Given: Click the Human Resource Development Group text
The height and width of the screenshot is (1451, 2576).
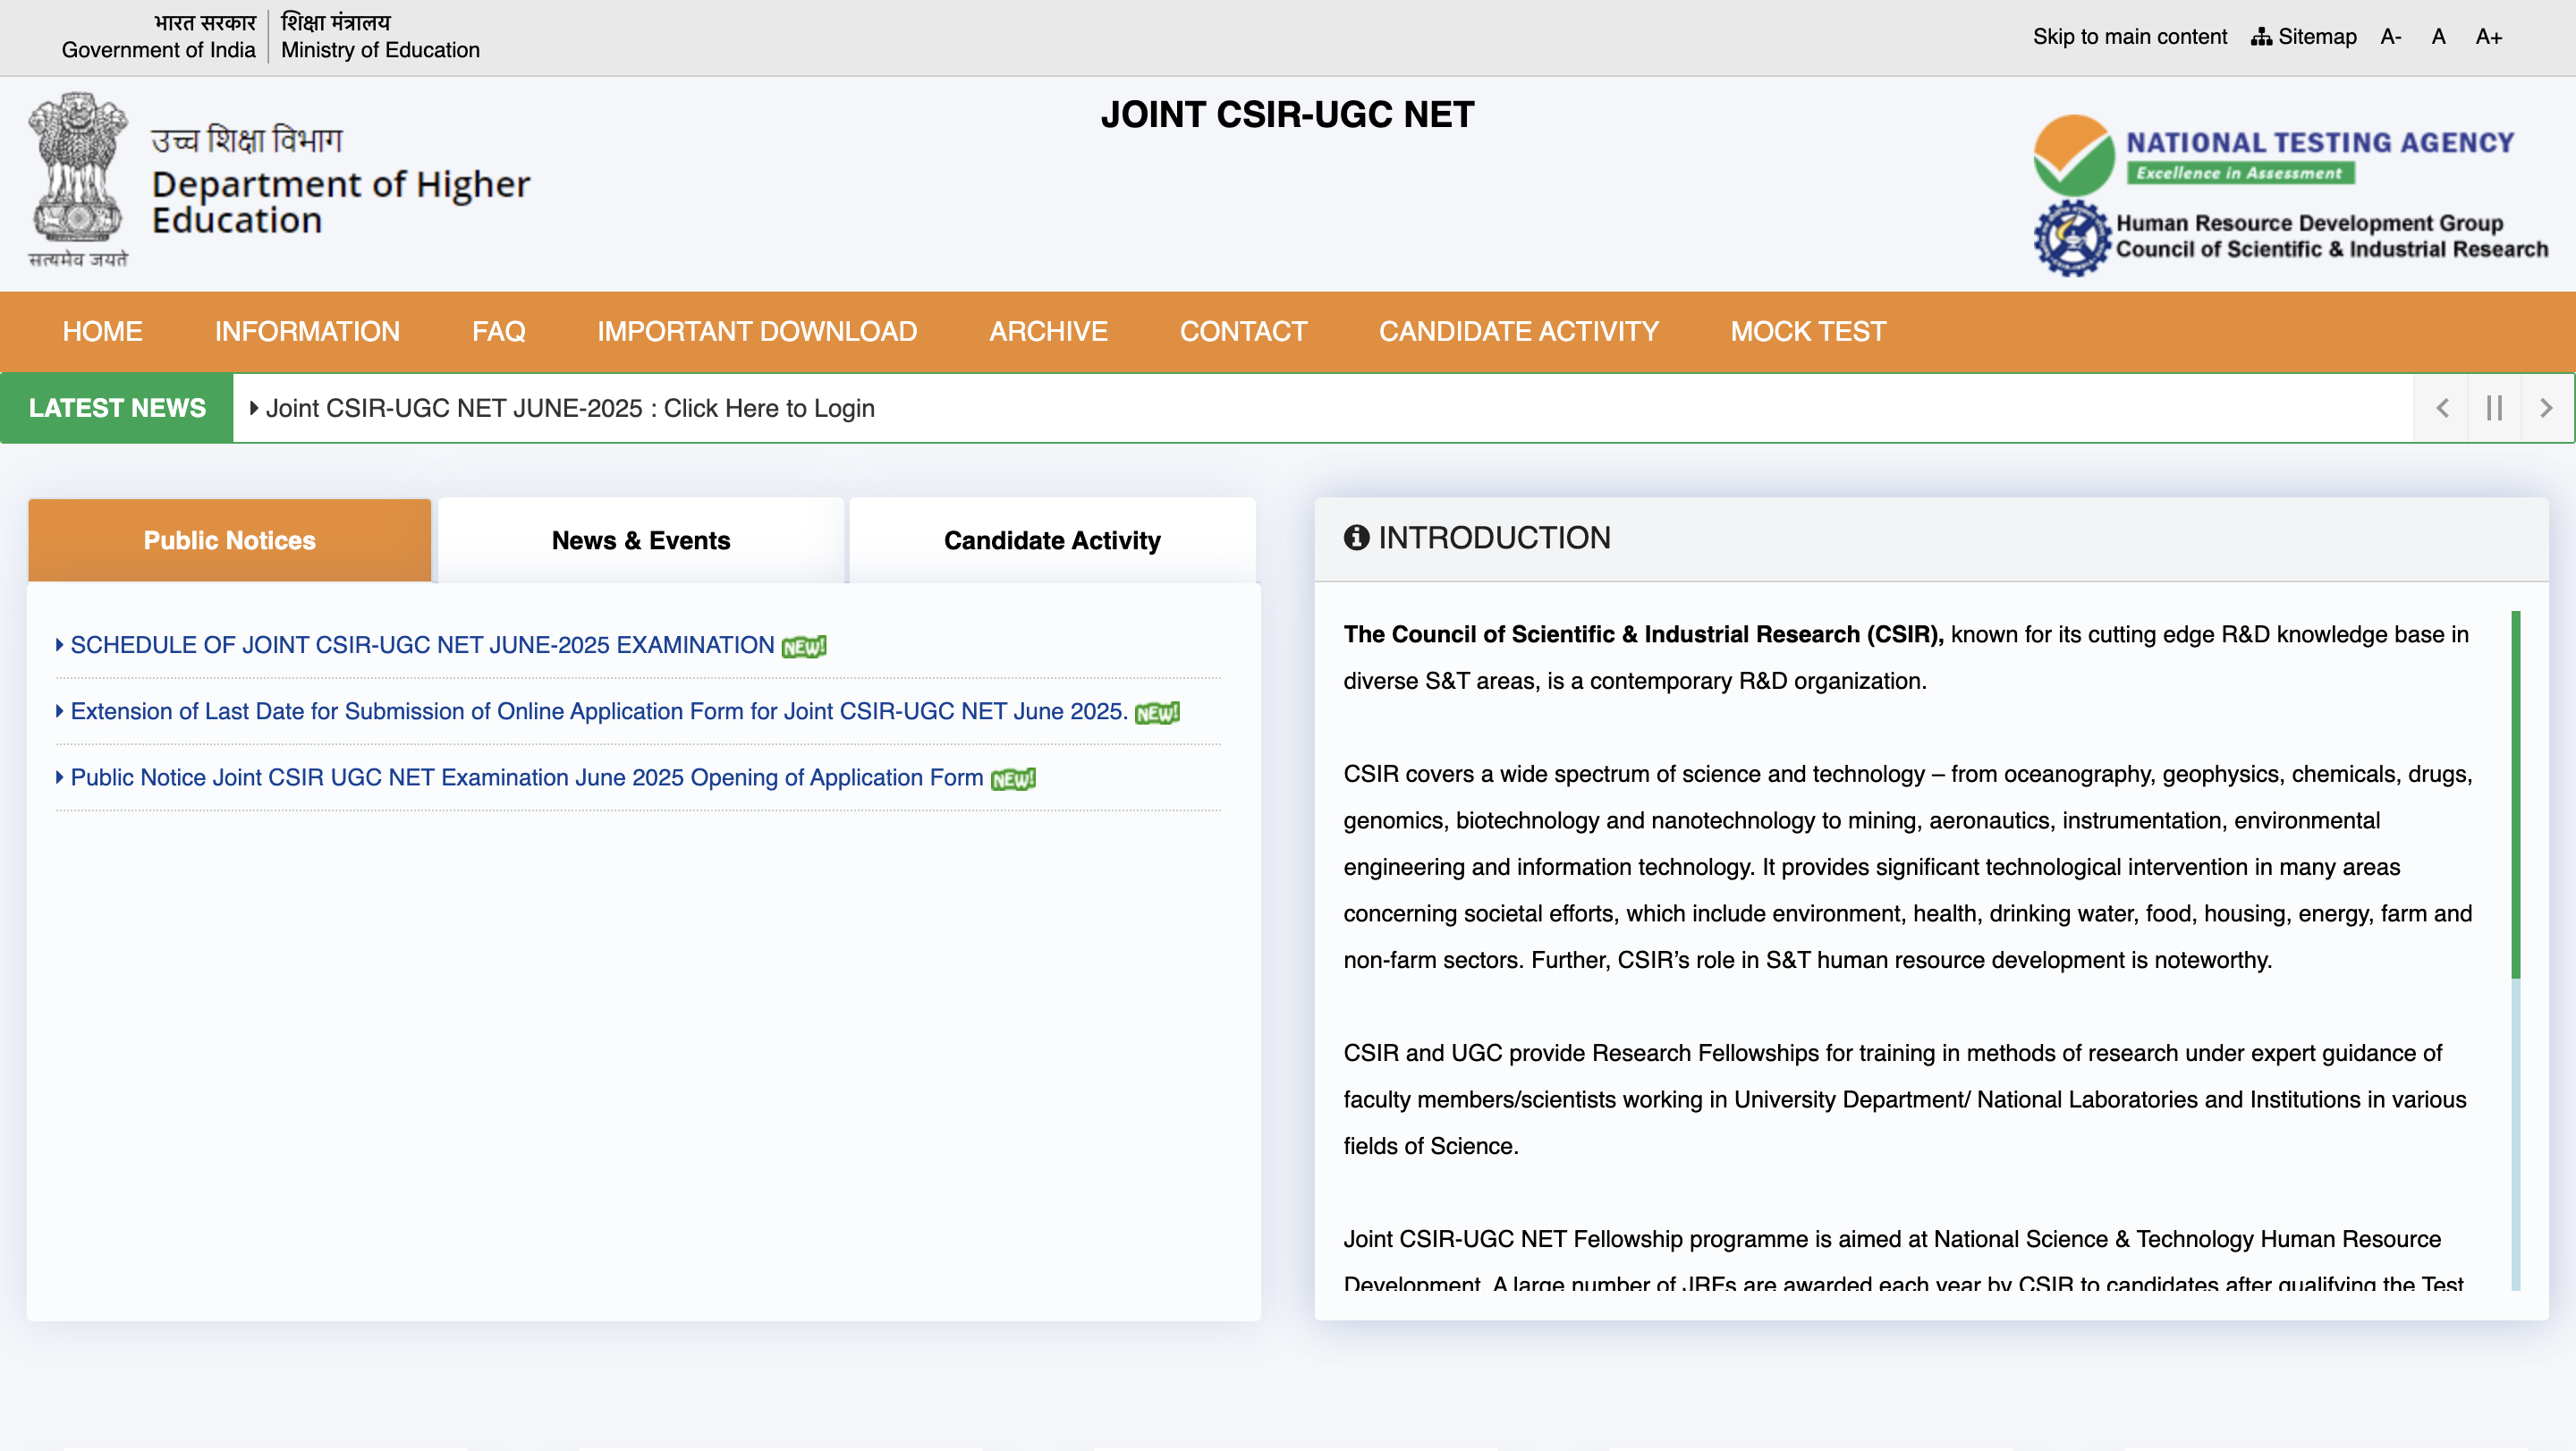Looking at the screenshot, I should [2310, 223].
